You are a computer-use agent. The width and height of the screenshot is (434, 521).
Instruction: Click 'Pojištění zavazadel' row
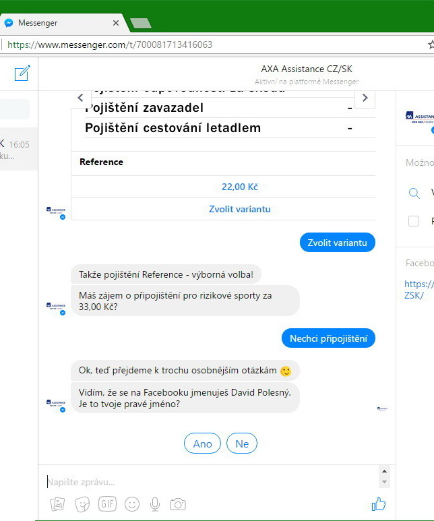coord(230,108)
